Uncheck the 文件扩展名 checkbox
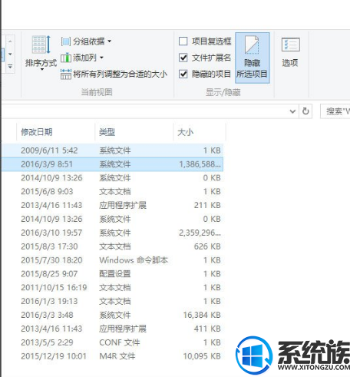This screenshot has width=350, height=377. coord(183,58)
